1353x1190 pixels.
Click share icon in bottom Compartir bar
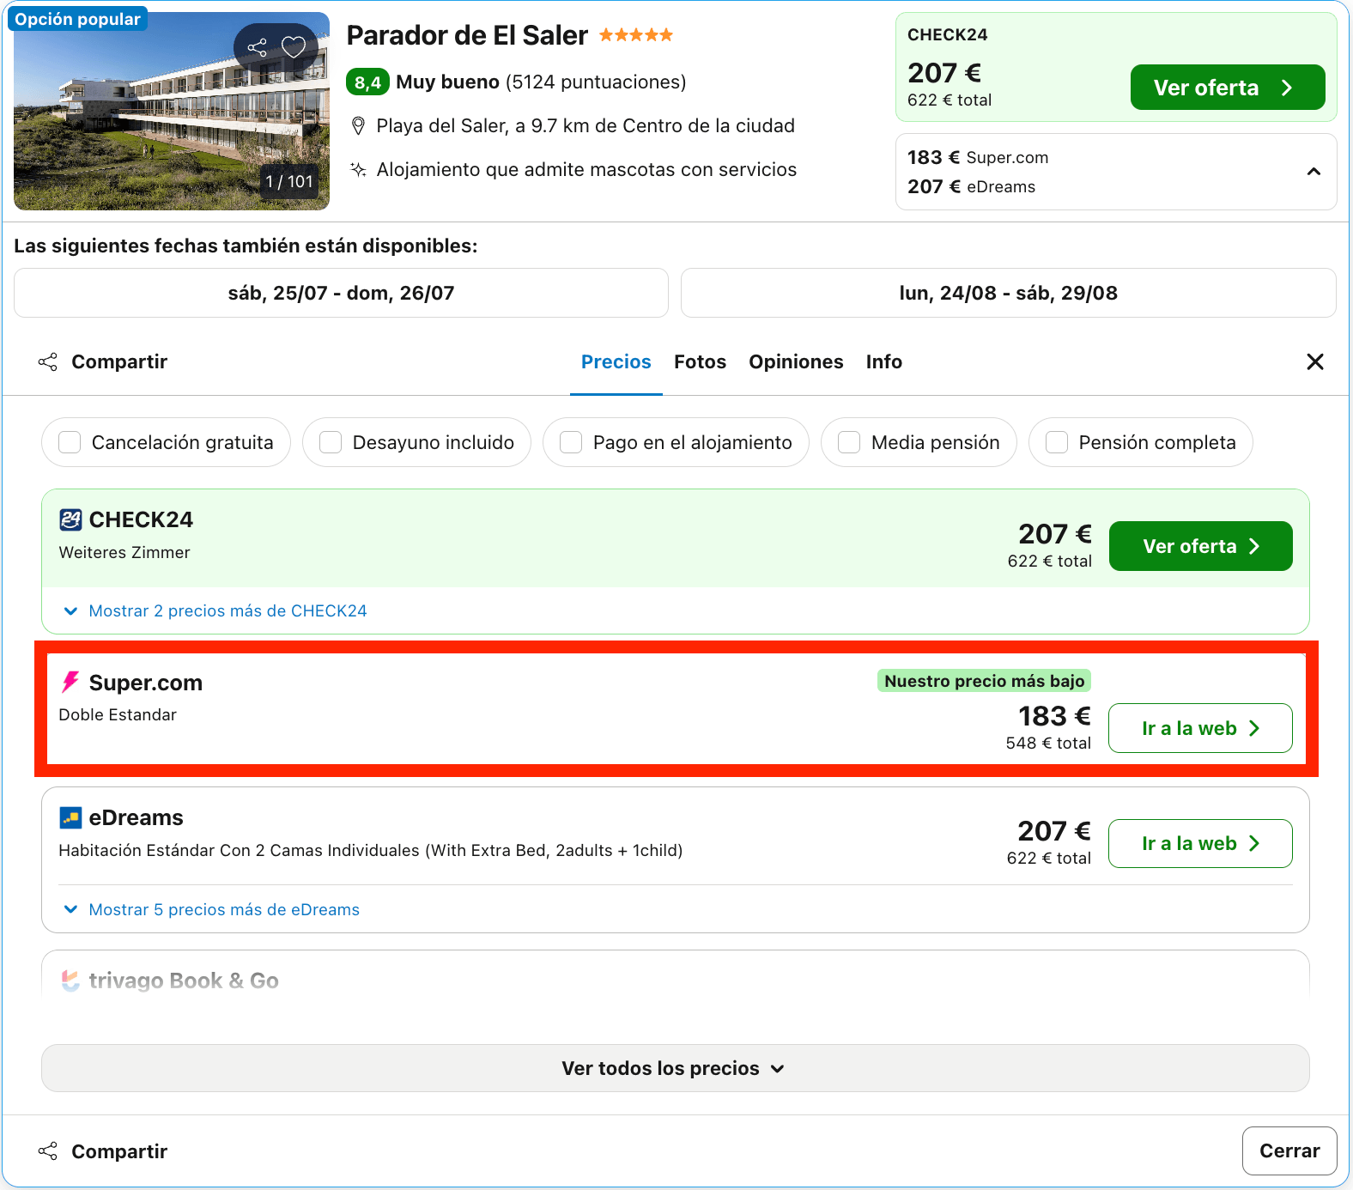point(48,1151)
